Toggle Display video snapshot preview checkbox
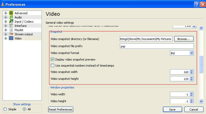The width and height of the screenshot is (206, 114). pos(52,60)
